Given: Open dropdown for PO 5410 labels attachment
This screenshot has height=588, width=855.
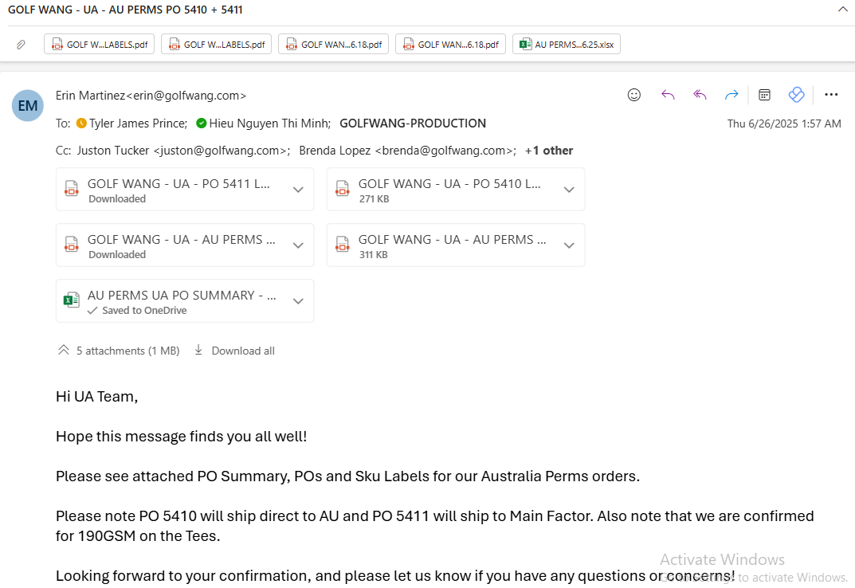Looking at the screenshot, I should [x=569, y=190].
